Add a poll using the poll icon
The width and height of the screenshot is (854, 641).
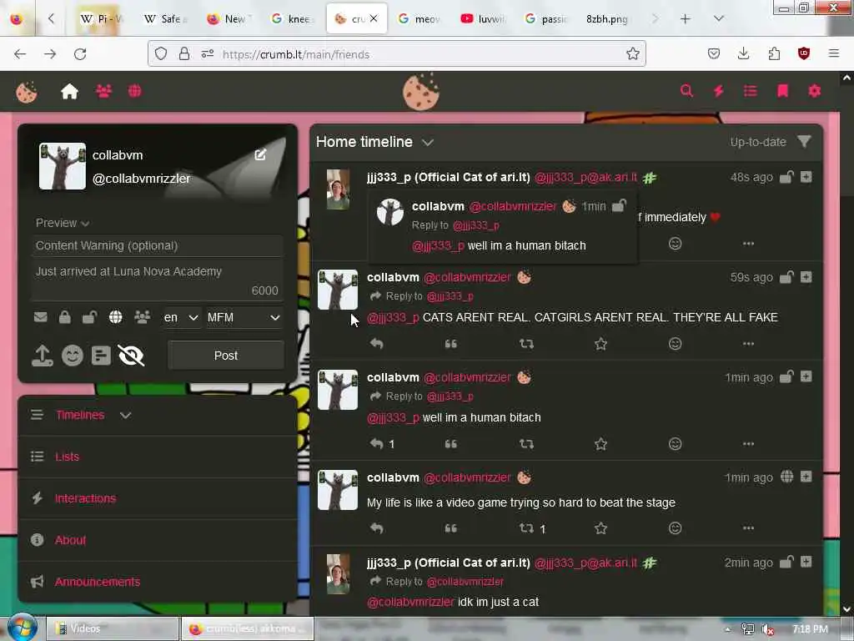[x=101, y=356]
